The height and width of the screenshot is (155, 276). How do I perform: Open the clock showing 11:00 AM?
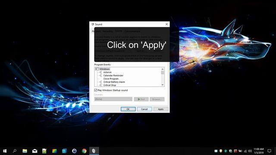(259, 151)
